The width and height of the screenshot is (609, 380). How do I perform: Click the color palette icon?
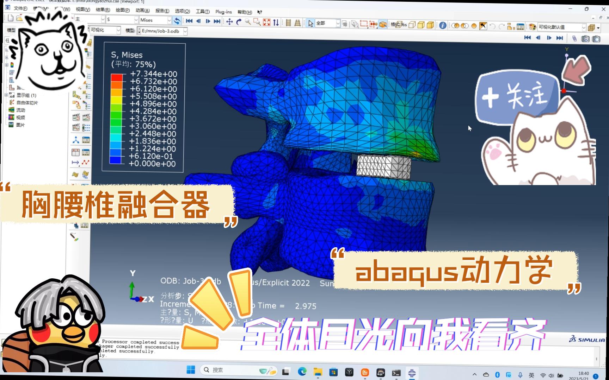point(532,27)
